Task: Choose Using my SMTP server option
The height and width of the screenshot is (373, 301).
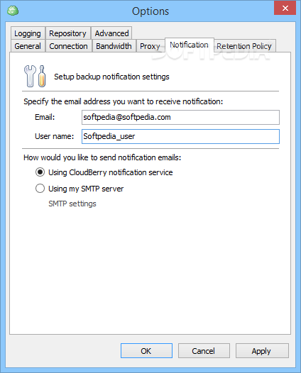Action: coord(80,189)
